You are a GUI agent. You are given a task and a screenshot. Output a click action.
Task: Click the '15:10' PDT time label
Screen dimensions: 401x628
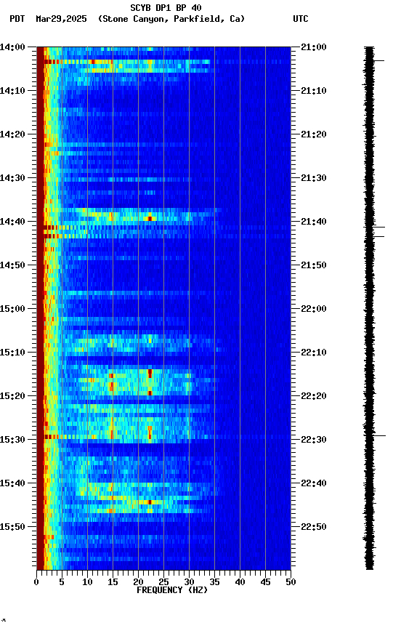point(12,353)
